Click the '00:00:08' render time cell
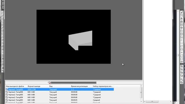 [x=74, y=92]
